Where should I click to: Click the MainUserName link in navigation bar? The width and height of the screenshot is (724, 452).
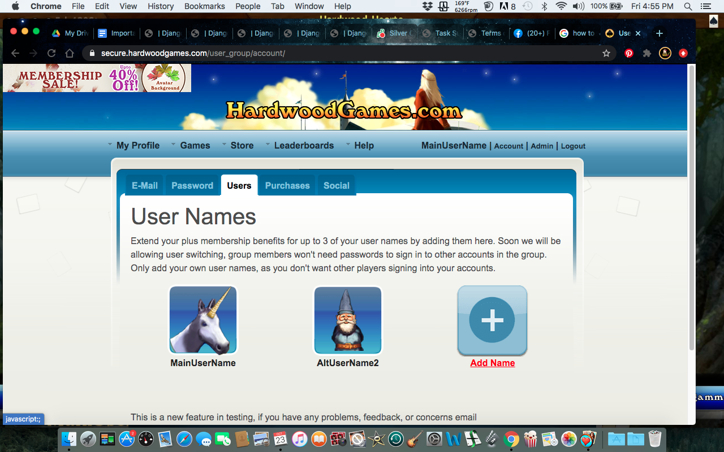point(454,145)
